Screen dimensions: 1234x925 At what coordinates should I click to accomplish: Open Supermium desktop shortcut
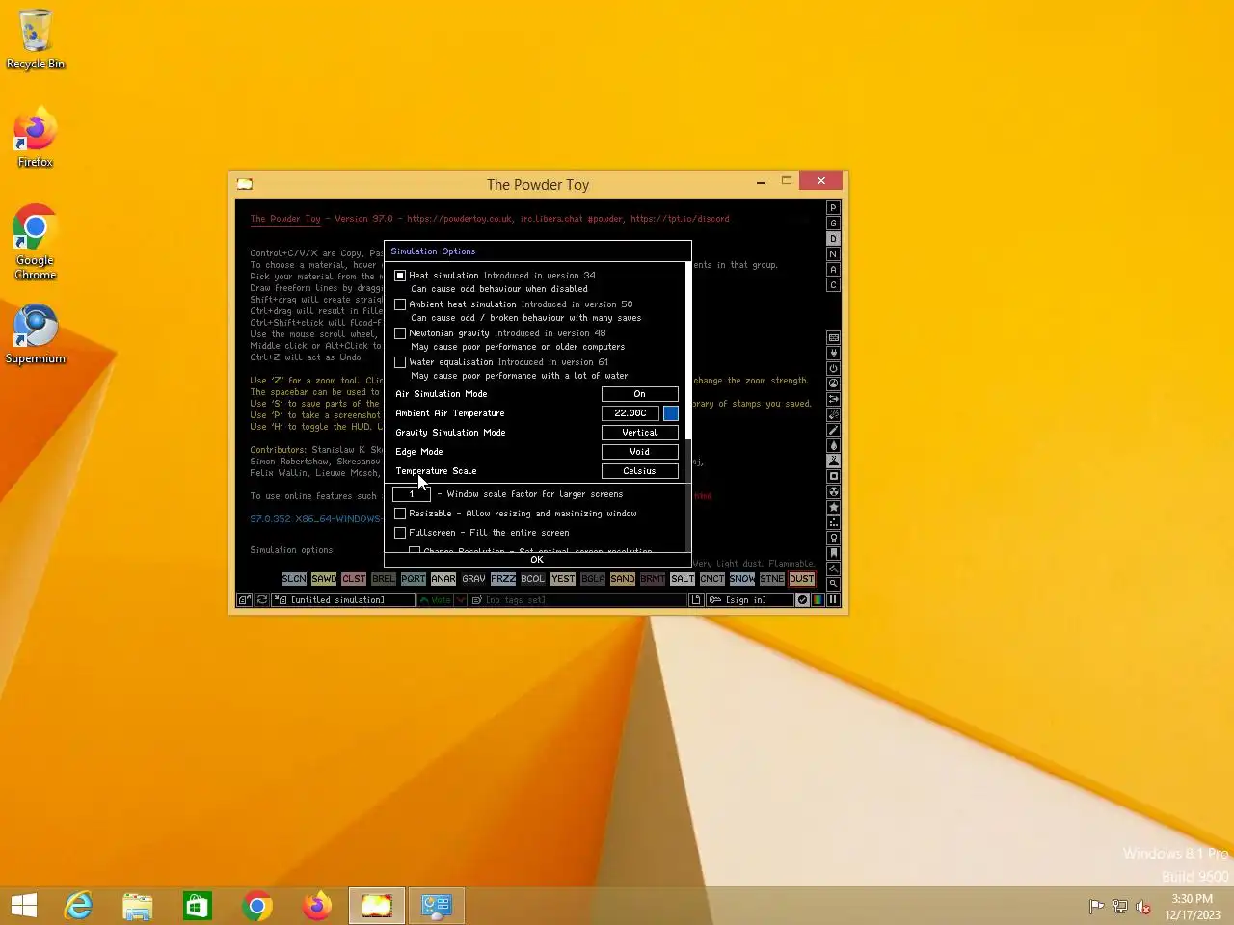click(36, 335)
